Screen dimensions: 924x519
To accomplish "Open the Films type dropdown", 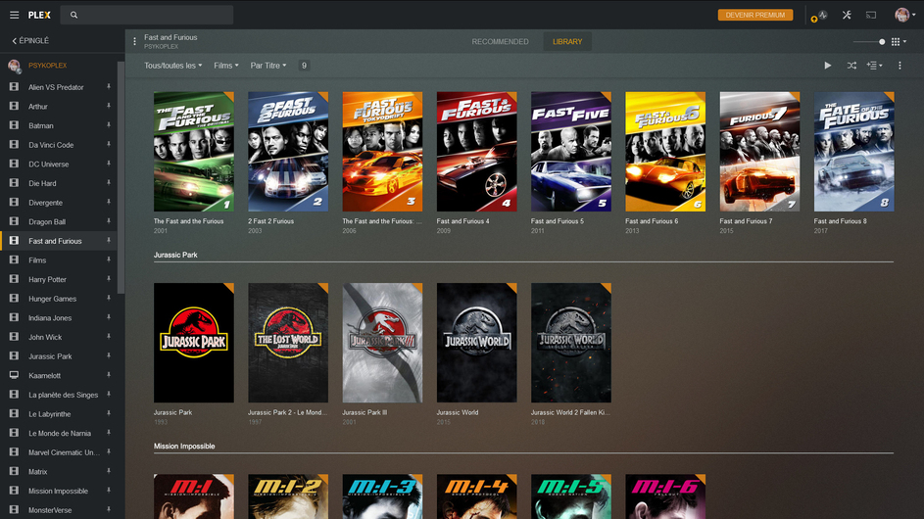I will 225,66.
